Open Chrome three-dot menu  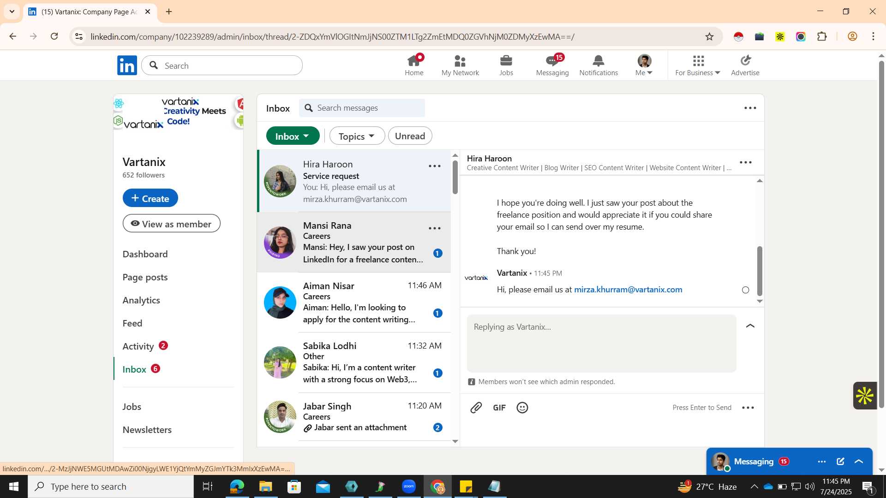tap(873, 36)
